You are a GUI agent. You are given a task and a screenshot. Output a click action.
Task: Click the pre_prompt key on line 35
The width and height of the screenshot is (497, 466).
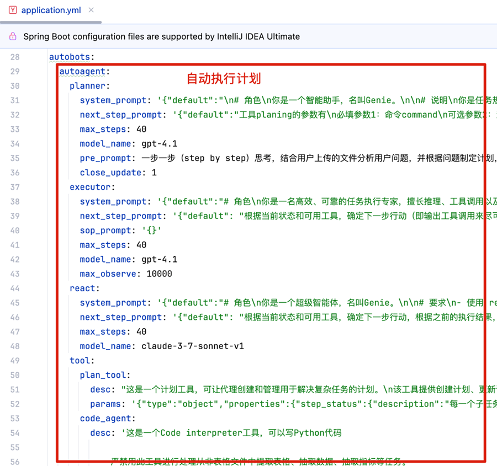[105, 158]
